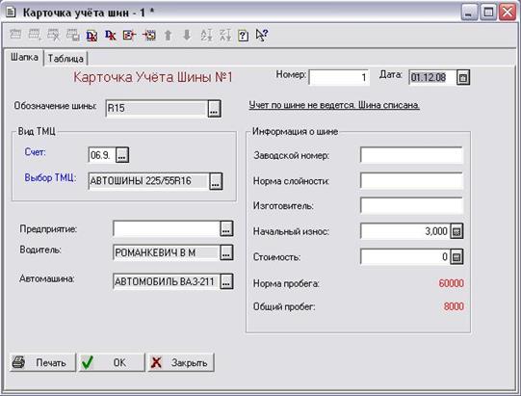Click the blue Выбор ТМЦ label
Viewport: 521px width, 396px height.
click(50, 177)
